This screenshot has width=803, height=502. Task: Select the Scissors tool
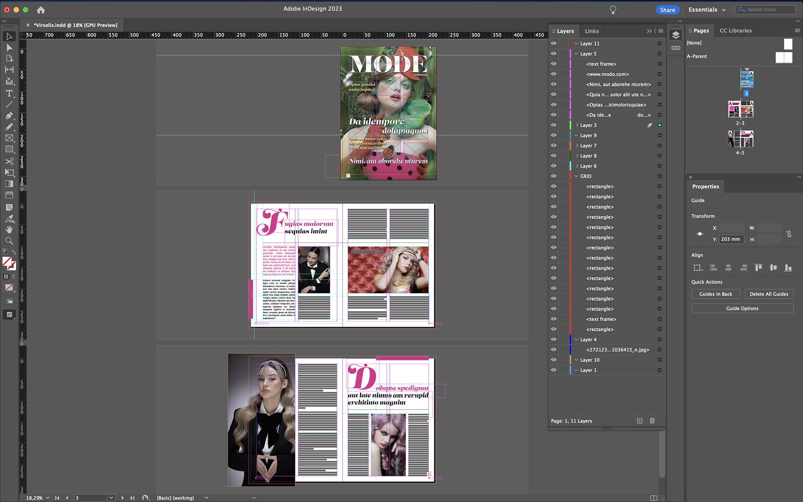(x=9, y=161)
